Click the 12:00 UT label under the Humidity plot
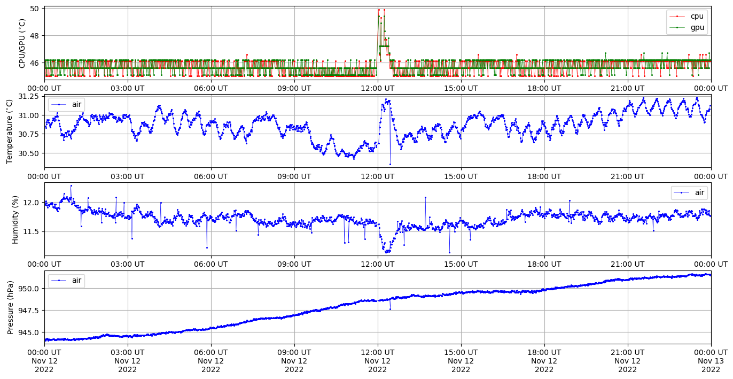Viewport: 733px width, 379px height. (378, 264)
